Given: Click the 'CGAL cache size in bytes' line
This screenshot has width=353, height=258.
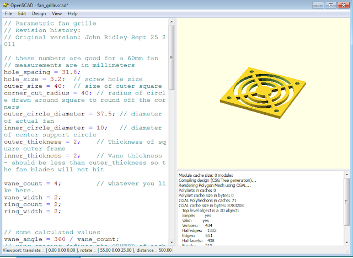Looking at the screenshot, I should (x=211, y=206).
